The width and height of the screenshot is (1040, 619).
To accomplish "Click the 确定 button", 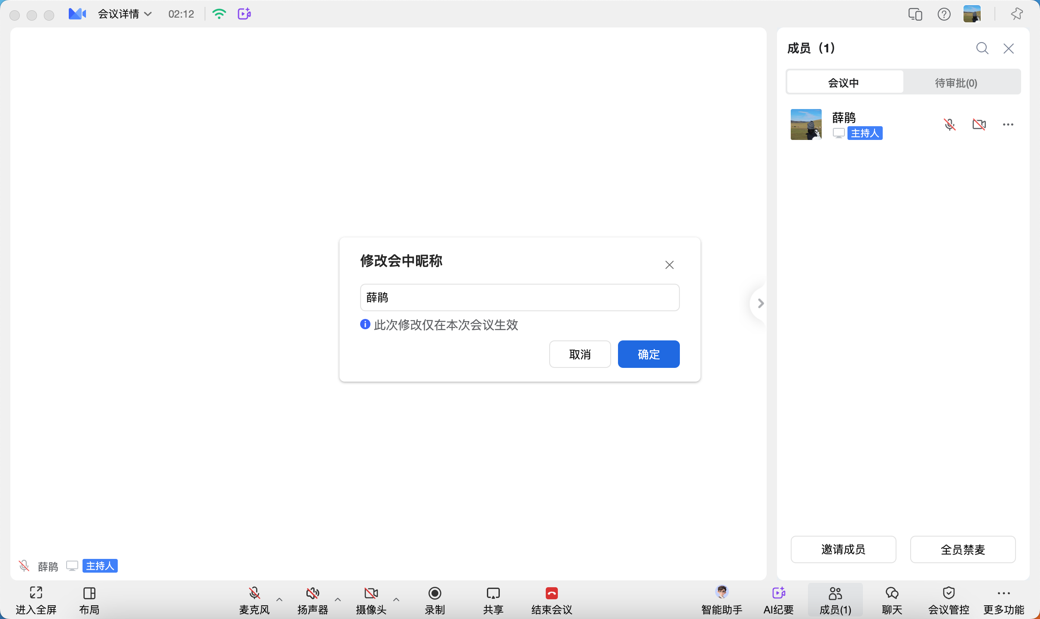I will [648, 354].
